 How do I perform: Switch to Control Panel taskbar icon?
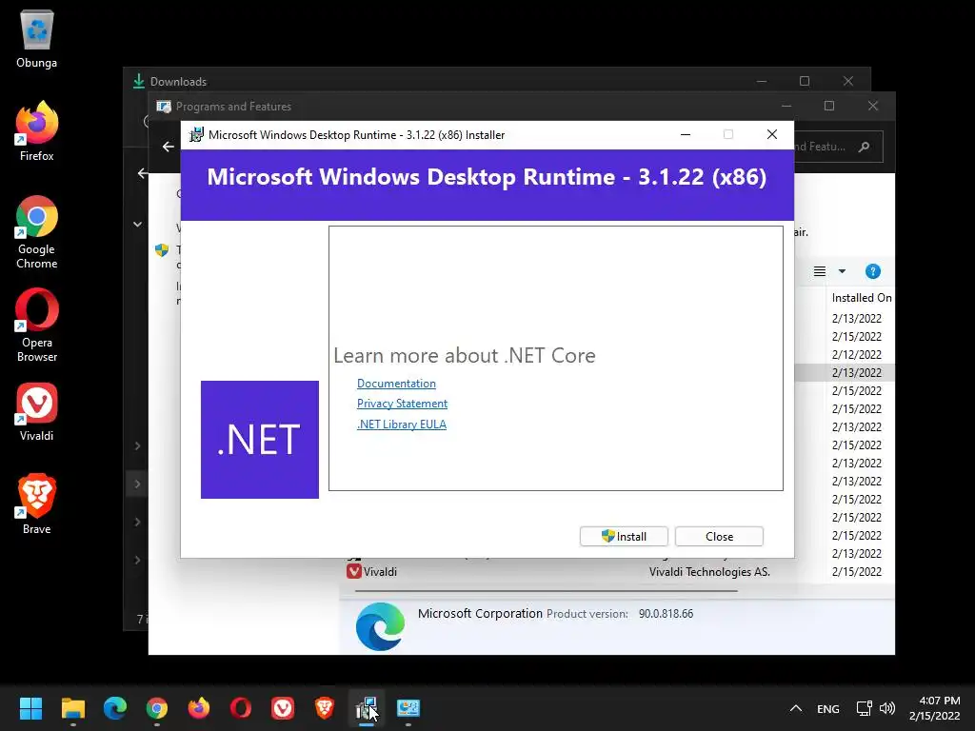408,708
